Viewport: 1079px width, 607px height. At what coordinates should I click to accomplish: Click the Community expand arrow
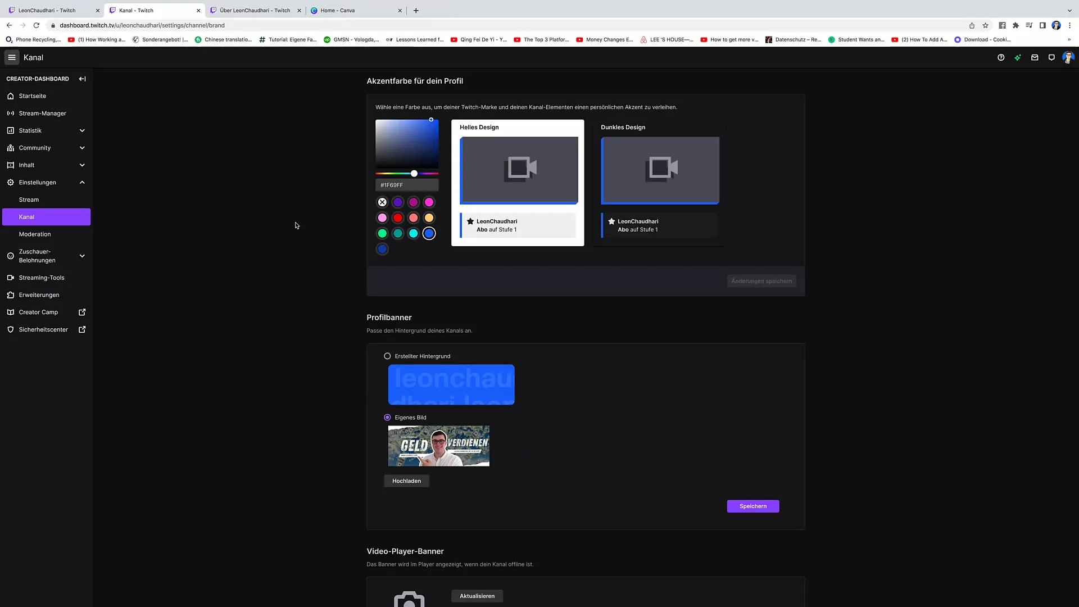coord(81,147)
